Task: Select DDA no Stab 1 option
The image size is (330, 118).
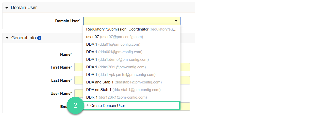Action: 132,90
